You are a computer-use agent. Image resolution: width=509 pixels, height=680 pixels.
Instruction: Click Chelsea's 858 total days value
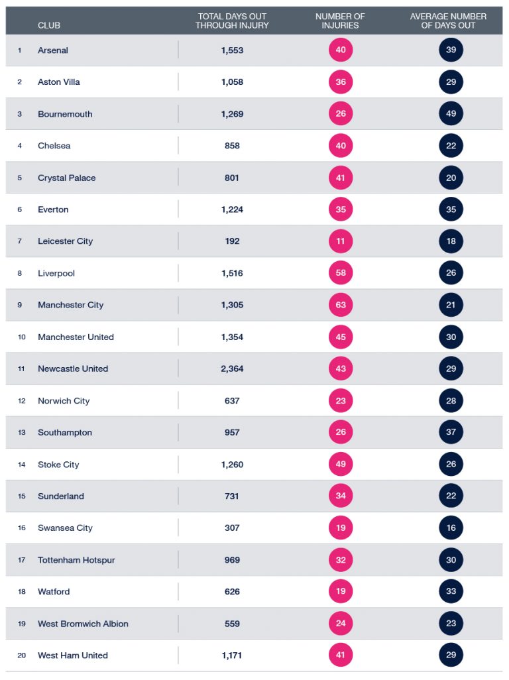pos(232,146)
